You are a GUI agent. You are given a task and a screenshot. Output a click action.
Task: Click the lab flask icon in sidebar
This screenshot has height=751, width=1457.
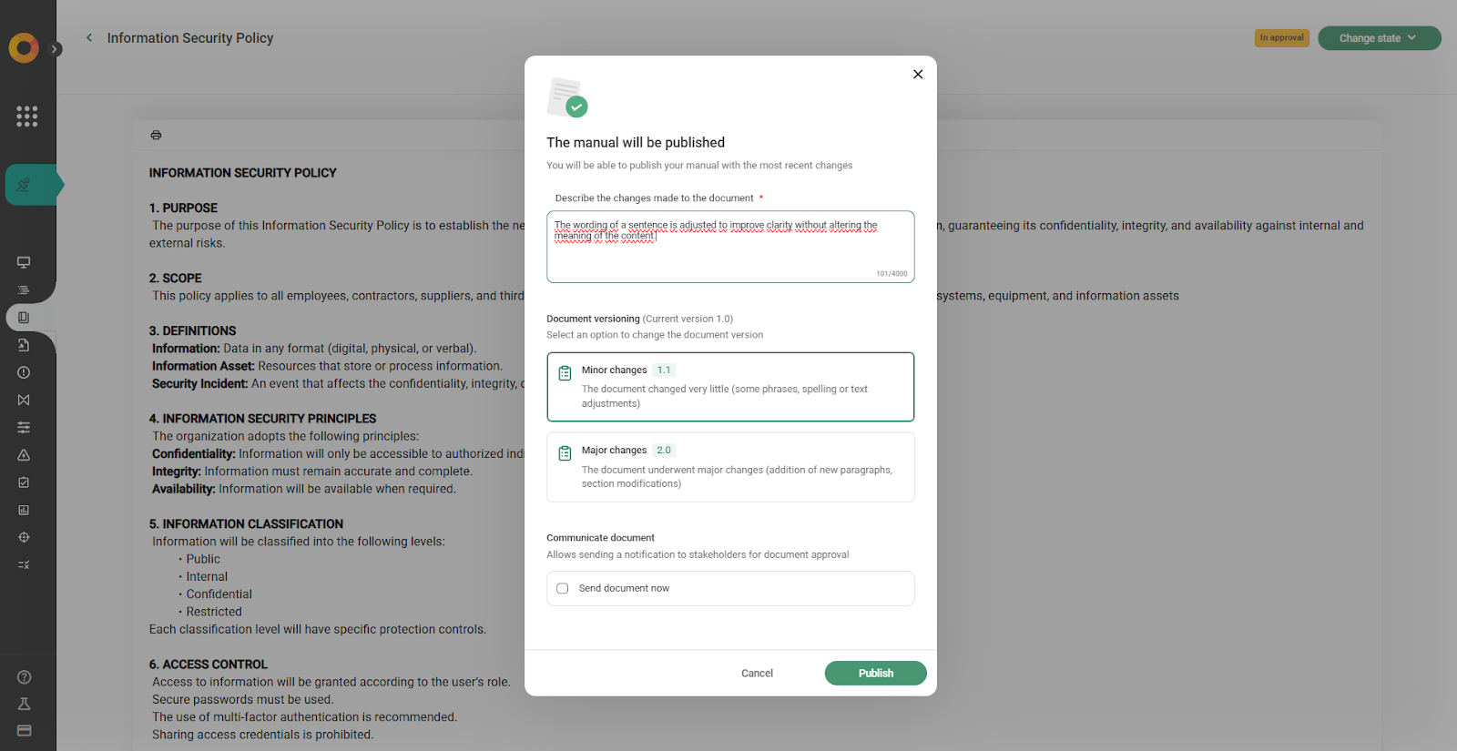coord(25,704)
